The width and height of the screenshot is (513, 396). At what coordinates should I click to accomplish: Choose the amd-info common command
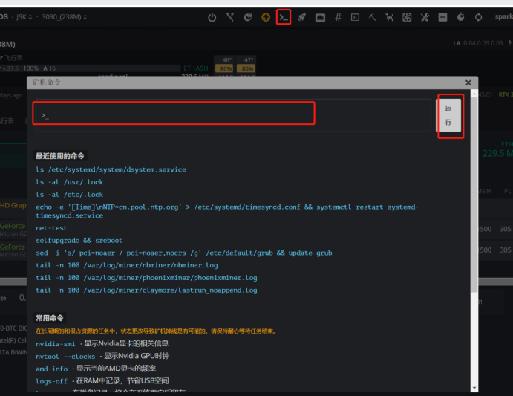coord(53,369)
